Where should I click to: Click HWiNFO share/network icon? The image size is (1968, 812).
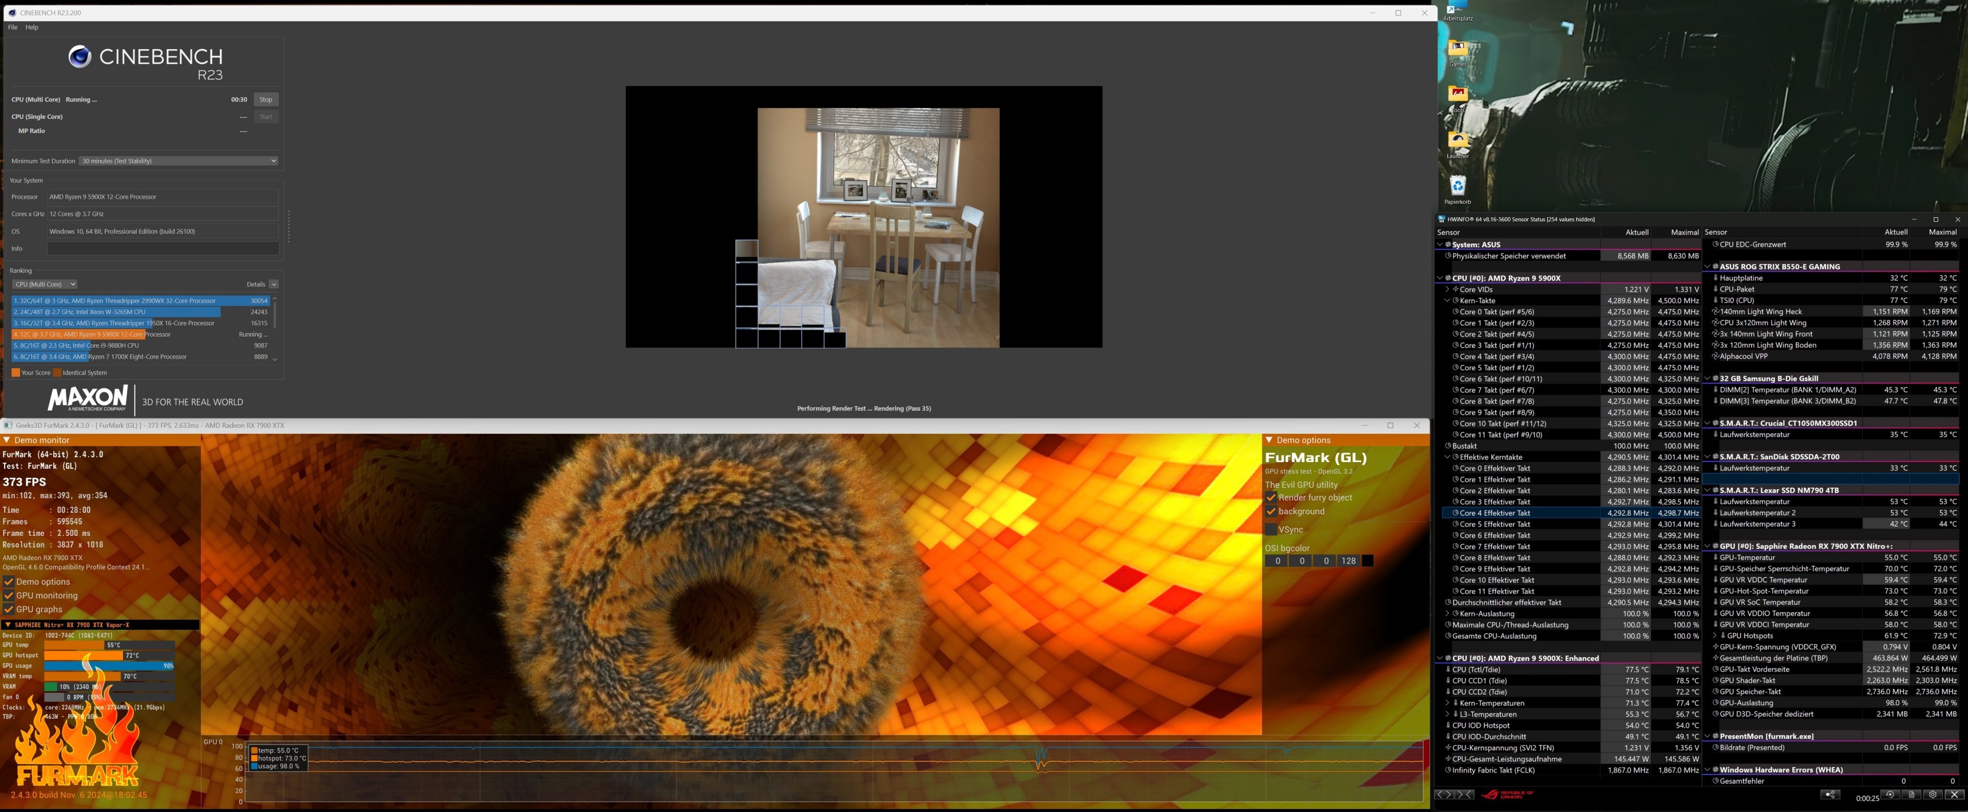pos(1831,795)
